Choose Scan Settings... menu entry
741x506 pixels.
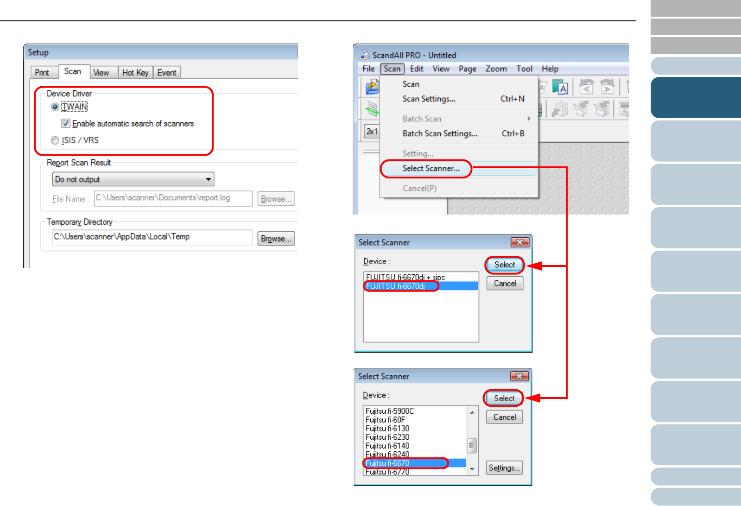point(459,99)
